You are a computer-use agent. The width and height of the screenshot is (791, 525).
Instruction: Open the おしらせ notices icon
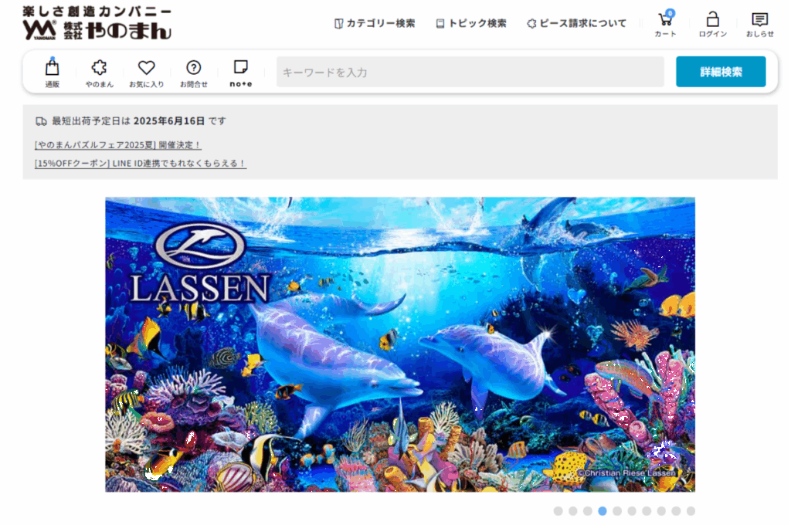[759, 19]
